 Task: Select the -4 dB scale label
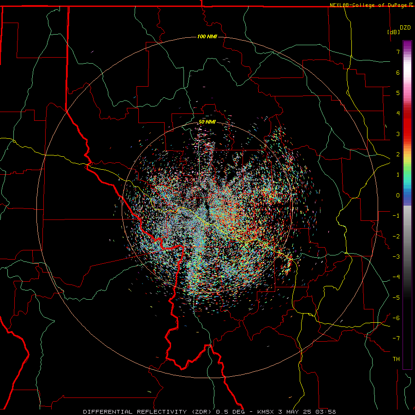[396, 277]
